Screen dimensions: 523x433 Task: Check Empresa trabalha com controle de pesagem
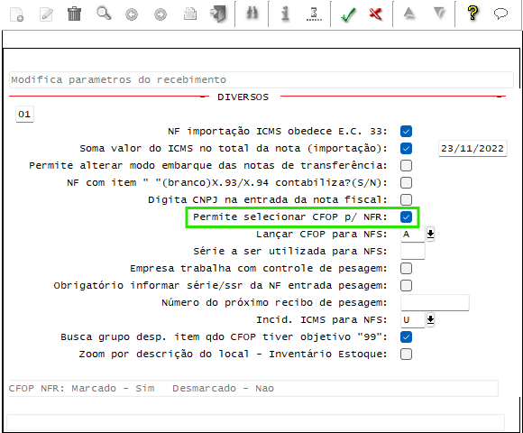[406, 268]
